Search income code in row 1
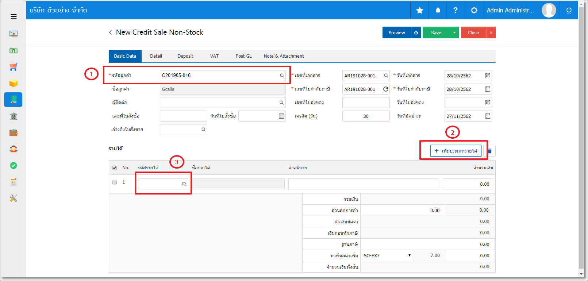Viewport: 588px width, 281px height. coord(184,184)
